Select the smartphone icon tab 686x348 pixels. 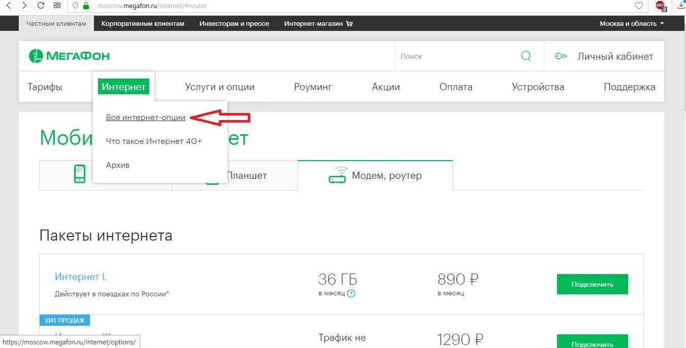(x=80, y=174)
